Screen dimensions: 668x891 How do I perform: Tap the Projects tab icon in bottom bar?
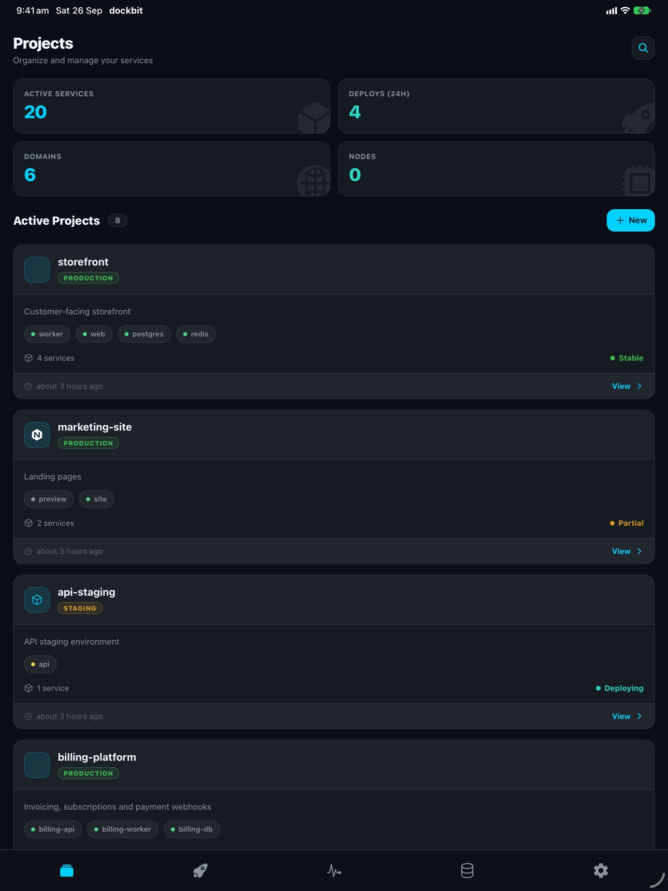[67, 870]
